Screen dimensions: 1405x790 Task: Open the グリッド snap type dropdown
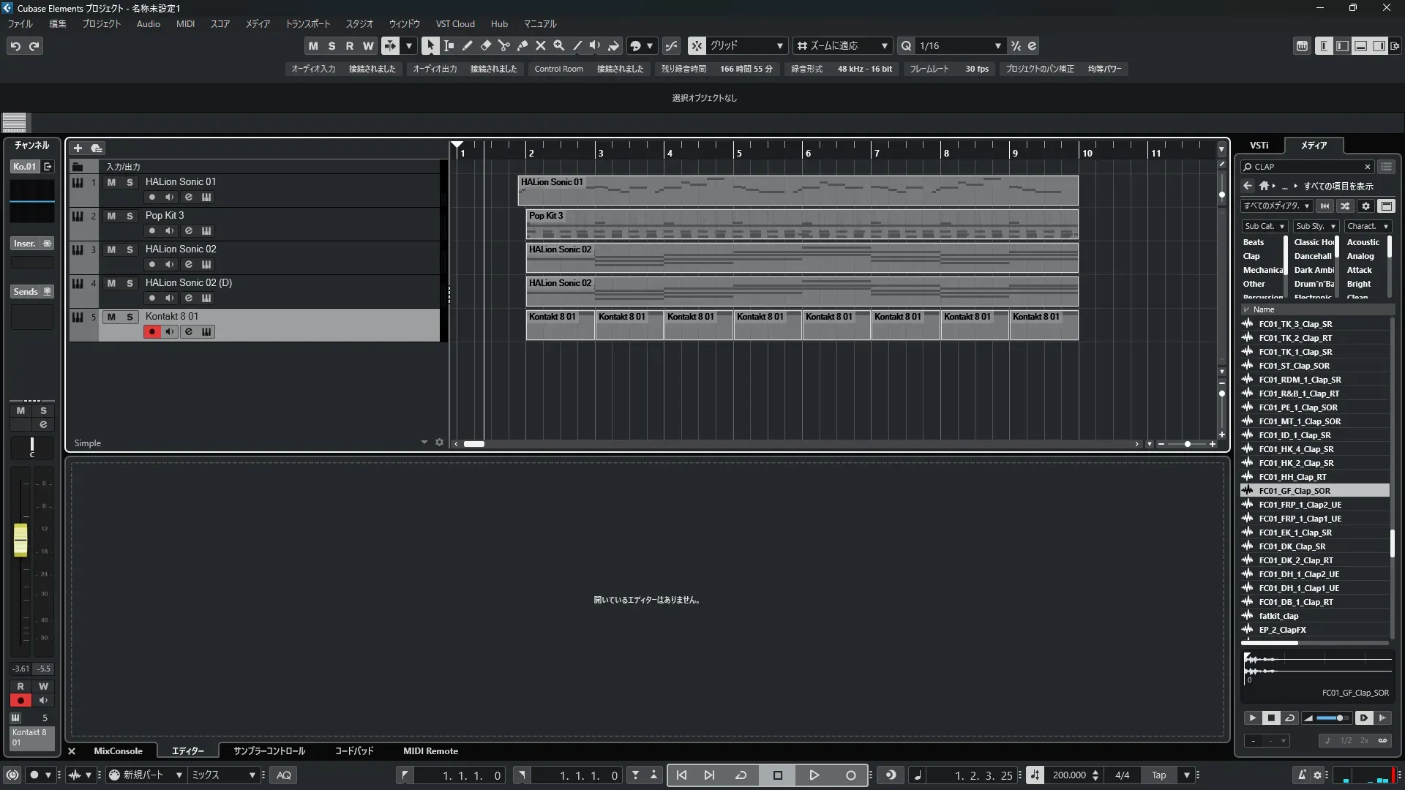779,45
